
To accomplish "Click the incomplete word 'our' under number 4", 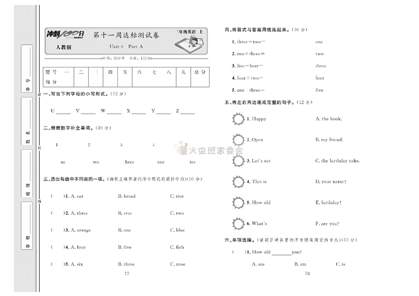I will click(161, 162).
